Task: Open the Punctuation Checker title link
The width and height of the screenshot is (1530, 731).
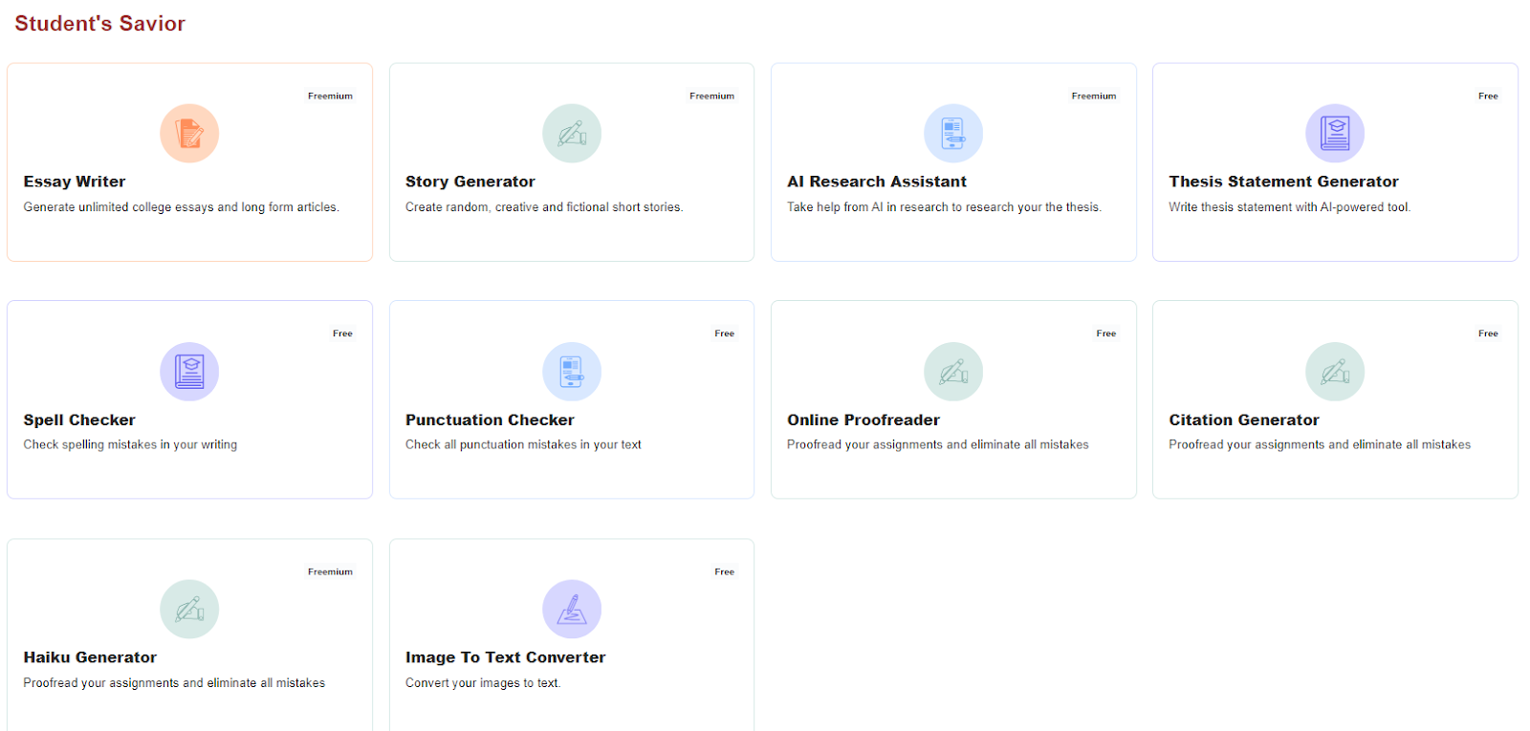Action: (x=490, y=419)
